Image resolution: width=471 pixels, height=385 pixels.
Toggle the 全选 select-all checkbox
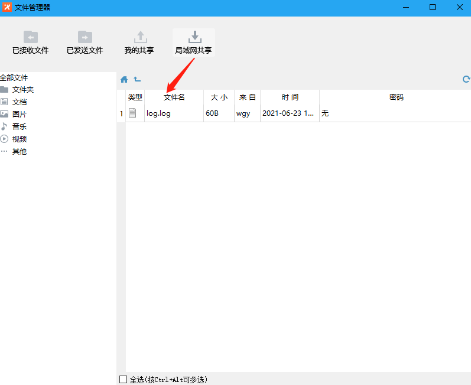coord(123,380)
